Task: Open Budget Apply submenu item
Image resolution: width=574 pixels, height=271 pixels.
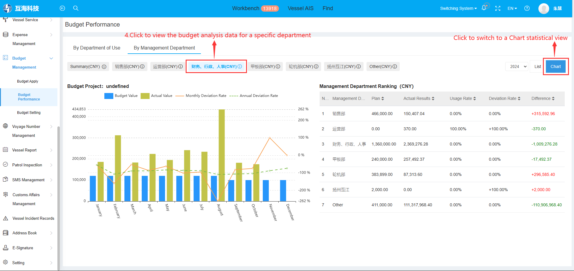Action: (28, 81)
